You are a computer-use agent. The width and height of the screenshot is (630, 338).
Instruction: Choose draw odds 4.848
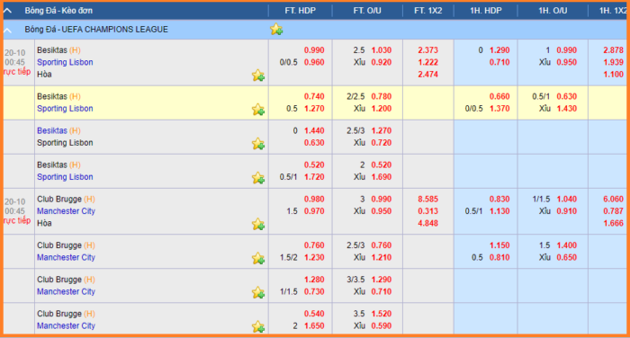tap(427, 223)
